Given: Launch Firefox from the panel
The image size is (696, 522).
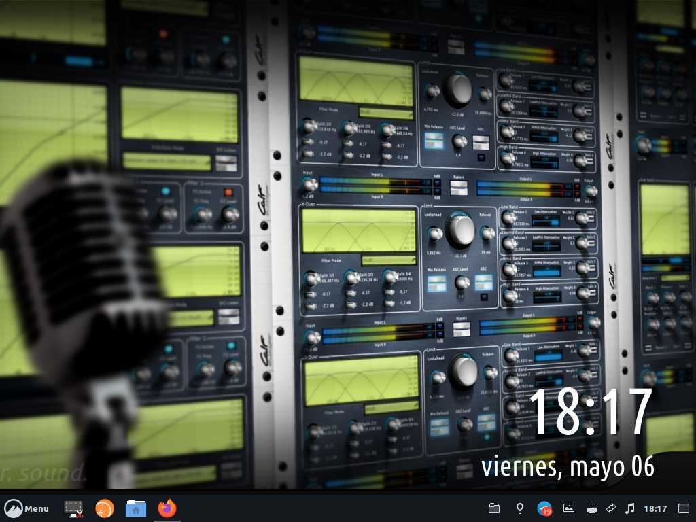Looking at the screenshot, I should [167, 508].
